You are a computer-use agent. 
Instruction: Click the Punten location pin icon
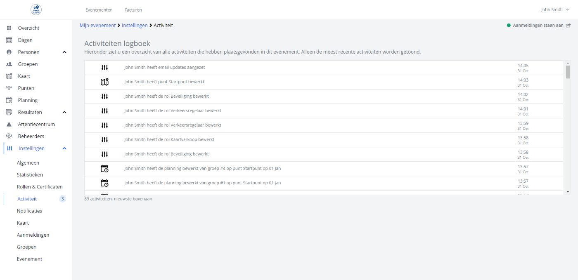click(9, 88)
